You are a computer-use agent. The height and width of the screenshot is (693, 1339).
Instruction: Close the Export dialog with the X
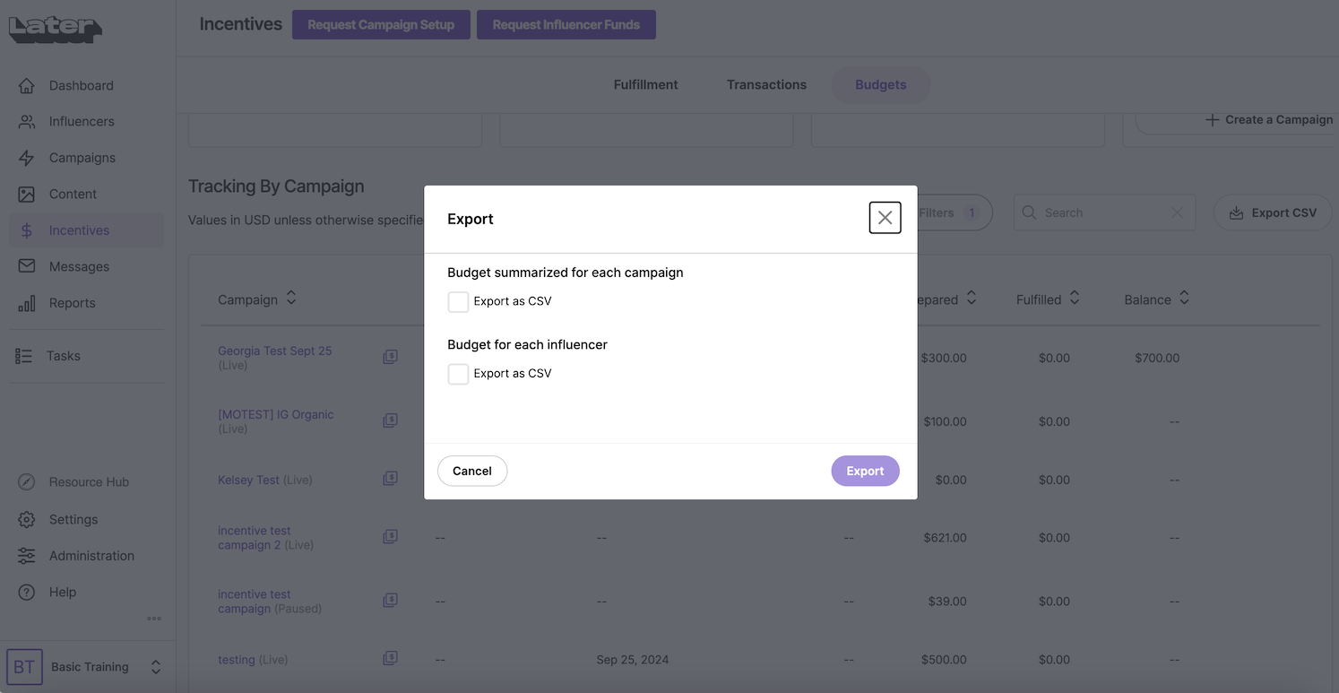point(885,218)
